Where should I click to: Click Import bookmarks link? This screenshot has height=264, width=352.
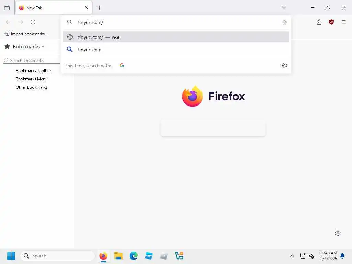pos(26,34)
